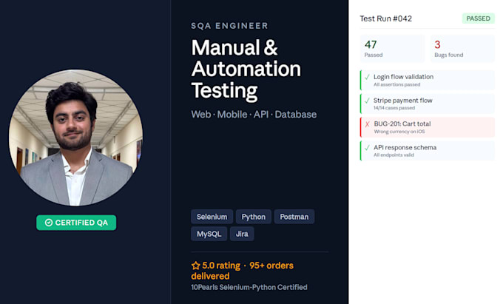Click the green check beside API response schema

click(x=368, y=148)
